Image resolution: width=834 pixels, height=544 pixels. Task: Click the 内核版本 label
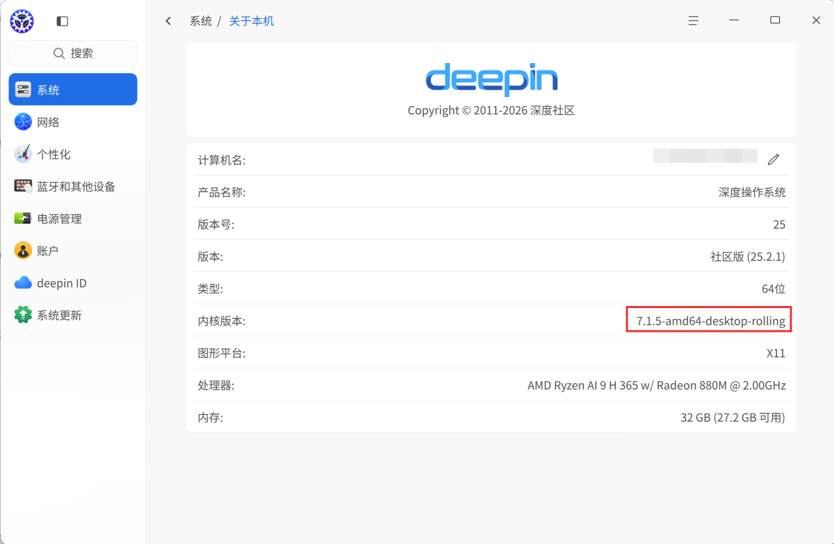click(x=221, y=321)
